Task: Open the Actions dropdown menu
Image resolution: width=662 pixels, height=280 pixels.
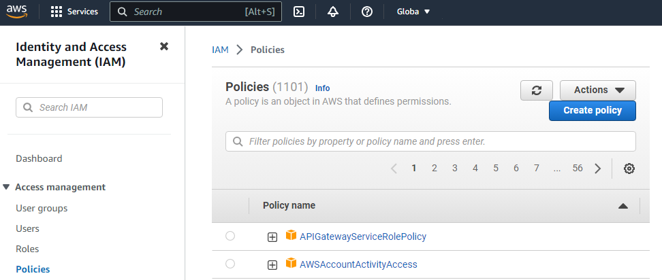Action: (598, 90)
